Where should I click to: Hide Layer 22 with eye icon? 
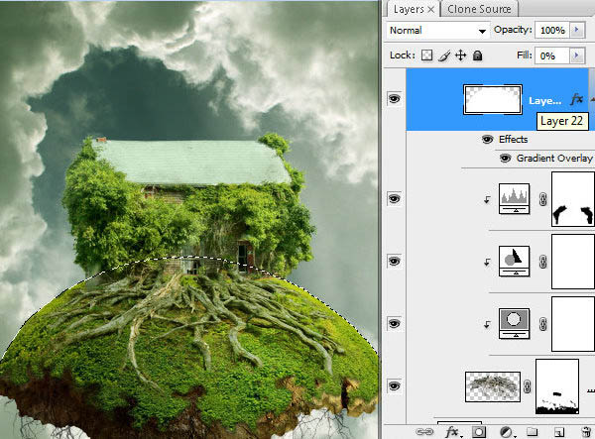tap(394, 99)
